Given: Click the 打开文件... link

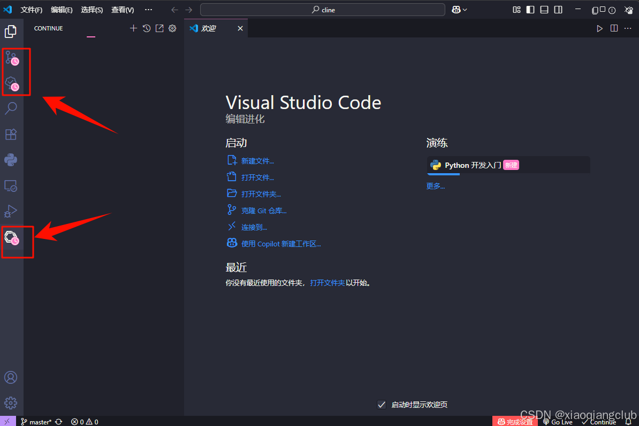Looking at the screenshot, I should coord(257,177).
